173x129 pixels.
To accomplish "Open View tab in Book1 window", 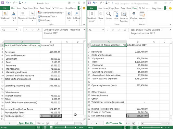I will (48, 8).
